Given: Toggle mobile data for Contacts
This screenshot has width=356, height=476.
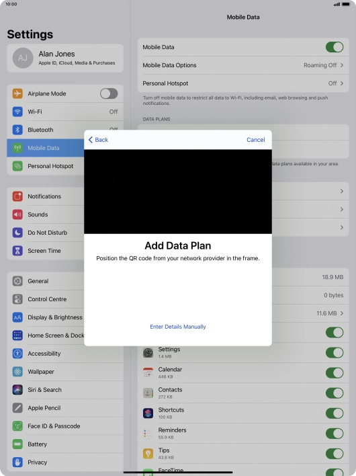Looking at the screenshot, I should [335, 393].
